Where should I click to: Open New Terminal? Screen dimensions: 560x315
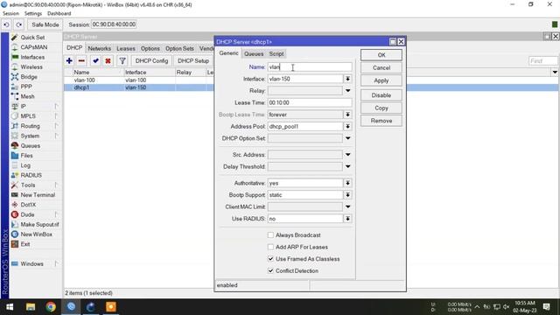(38, 194)
